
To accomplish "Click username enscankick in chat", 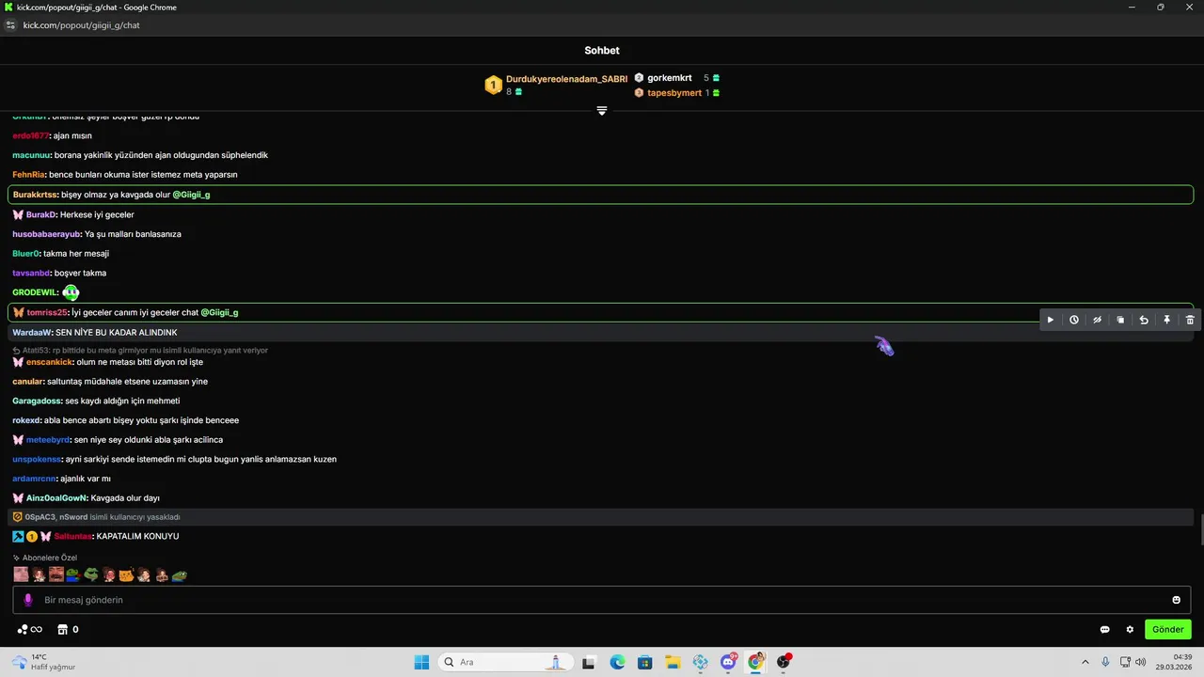I will pos(49,362).
